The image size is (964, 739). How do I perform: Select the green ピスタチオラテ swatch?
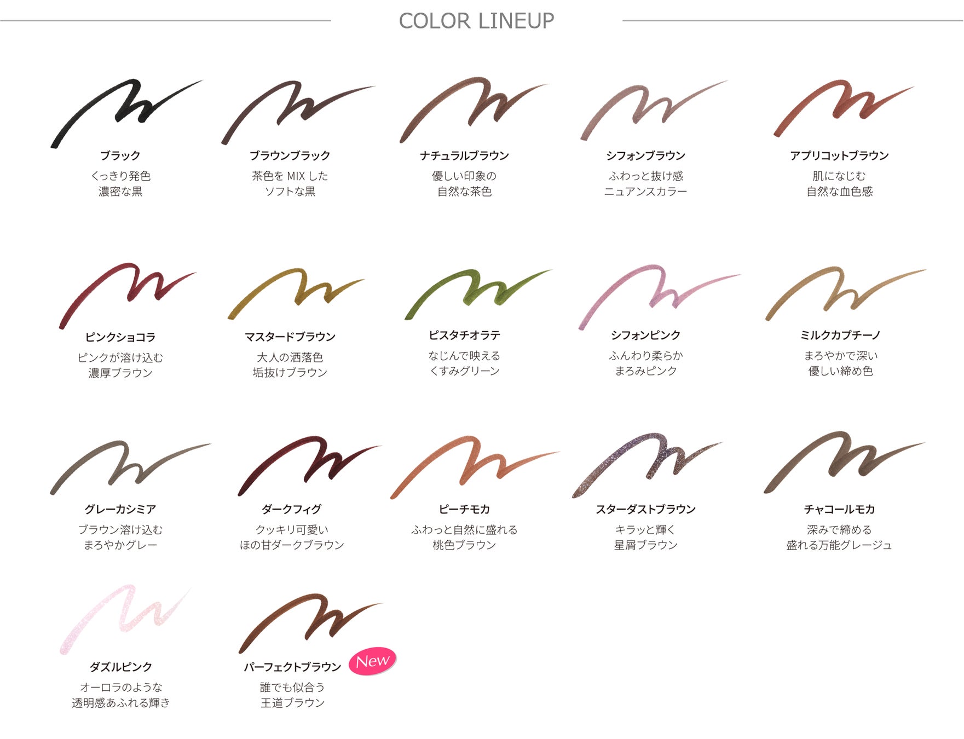478,294
